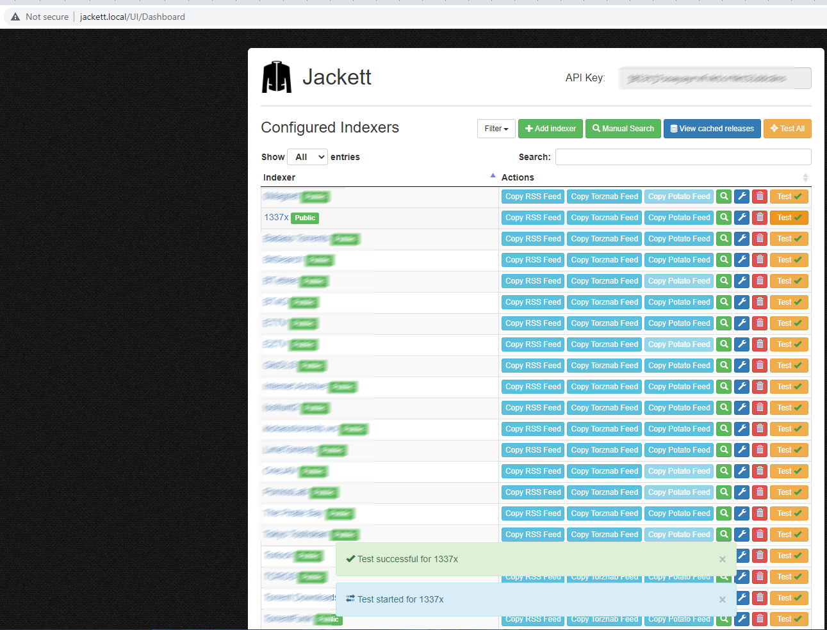Sort by the Actions column header
The width and height of the screenshot is (827, 630).
(x=655, y=177)
